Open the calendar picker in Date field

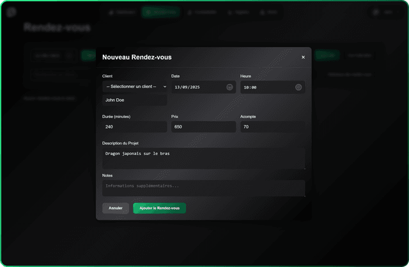229,87
